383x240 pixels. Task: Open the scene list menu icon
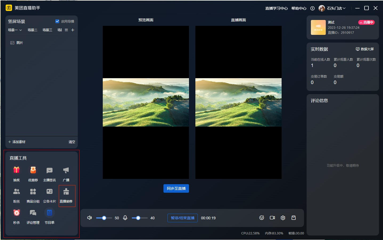coord(66,30)
